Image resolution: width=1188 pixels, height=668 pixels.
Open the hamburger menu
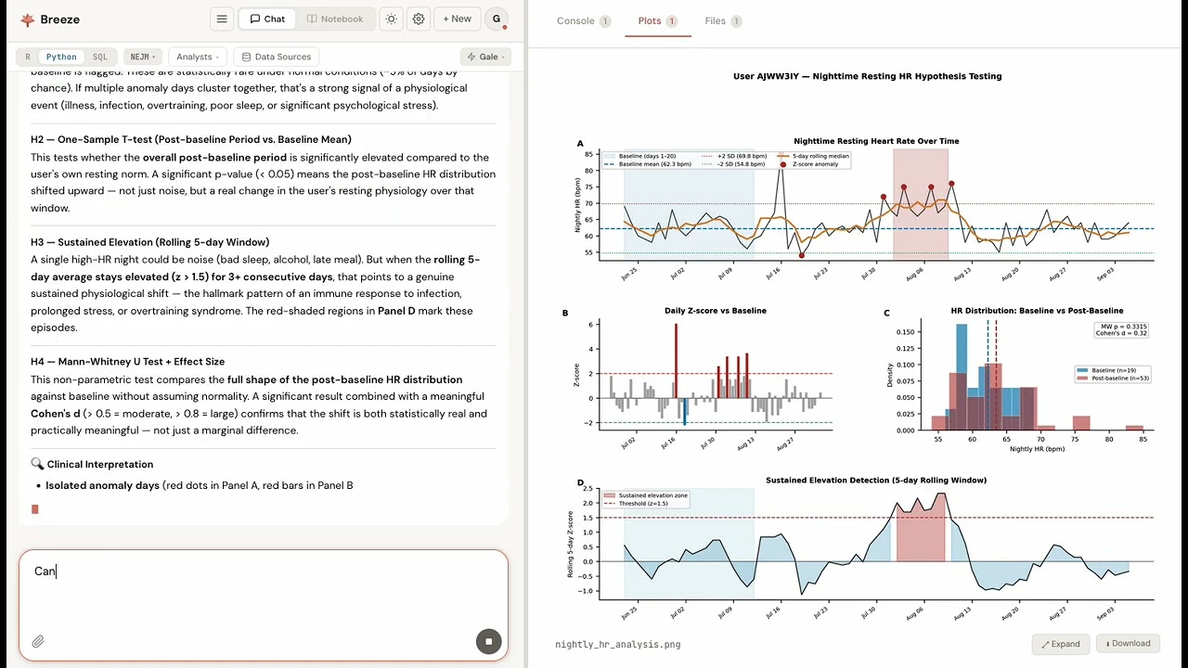221,19
